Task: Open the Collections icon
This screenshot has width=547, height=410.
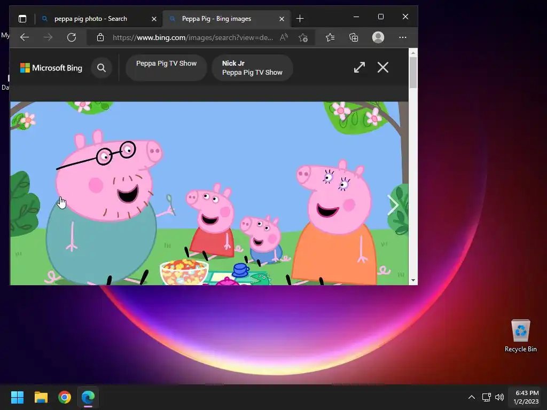Action: coord(354,38)
